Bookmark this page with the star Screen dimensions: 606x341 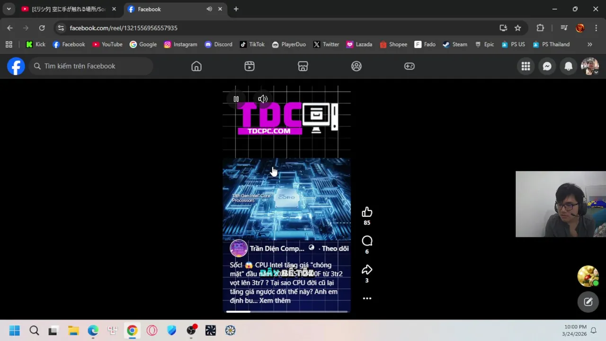(x=518, y=28)
